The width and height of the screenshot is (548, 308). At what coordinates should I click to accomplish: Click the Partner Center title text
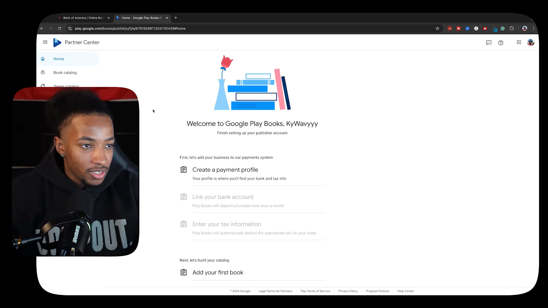(82, 42)
